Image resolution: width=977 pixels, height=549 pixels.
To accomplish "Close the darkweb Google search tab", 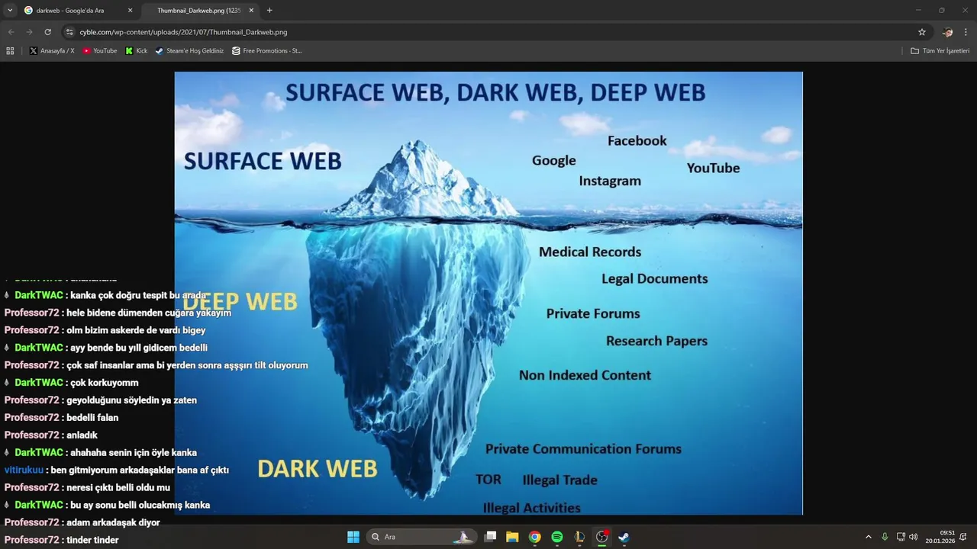I will tap(130, 11).
